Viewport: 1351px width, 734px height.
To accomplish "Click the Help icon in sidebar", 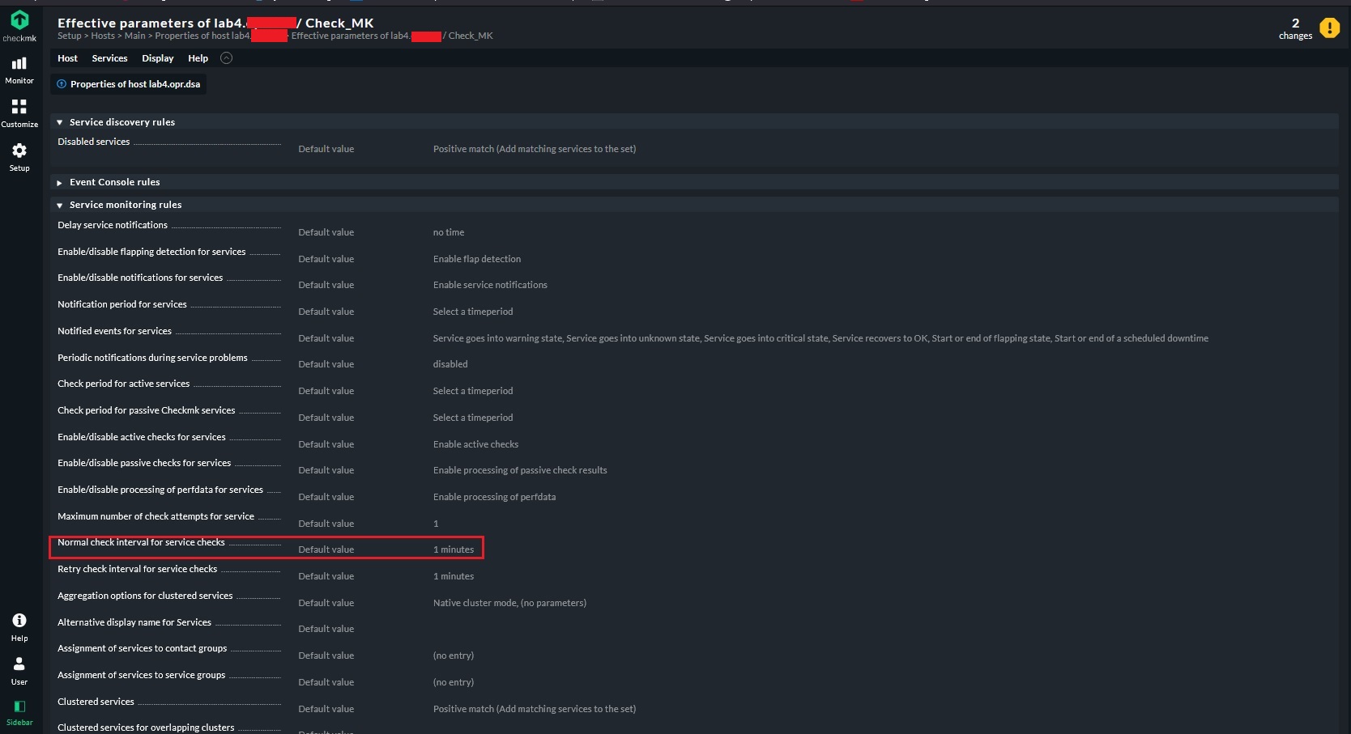I will [19, 620].
